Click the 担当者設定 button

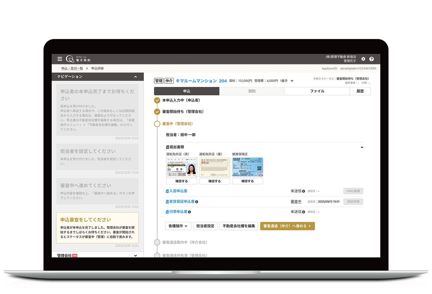205,226
